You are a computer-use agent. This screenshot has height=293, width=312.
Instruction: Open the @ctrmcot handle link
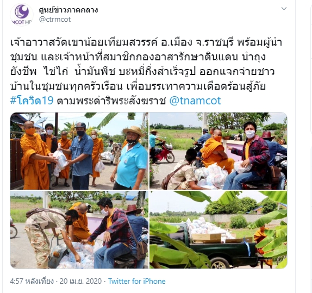tap(55, 20)
